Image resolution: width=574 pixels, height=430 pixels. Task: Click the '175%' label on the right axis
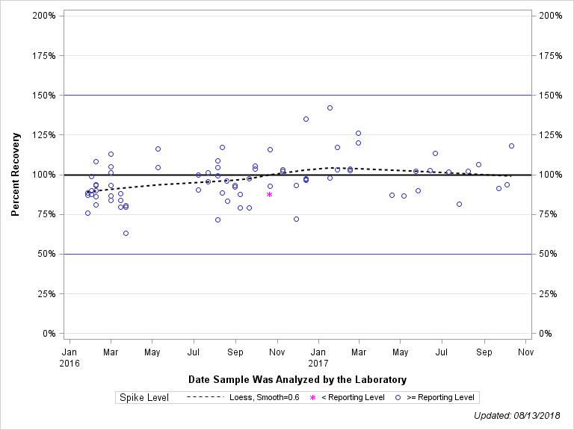[551, 55]
